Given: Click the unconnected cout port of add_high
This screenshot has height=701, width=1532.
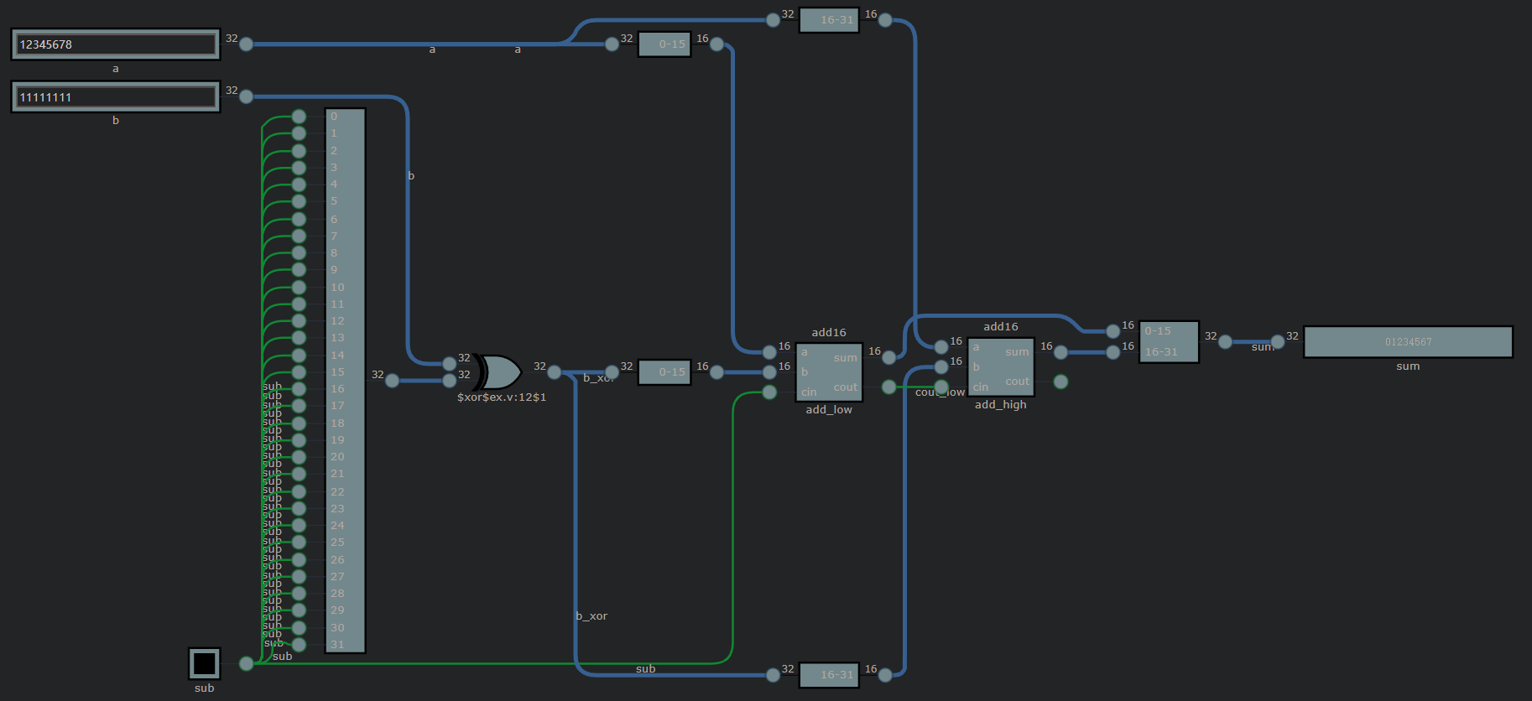Looking at the screenshot, I should [x=1060, y=382].
